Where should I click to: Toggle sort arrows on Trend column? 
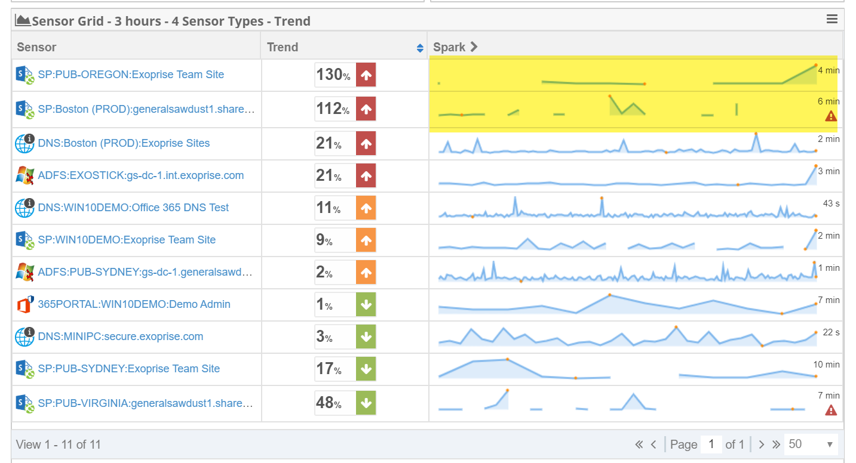(420, 48)
